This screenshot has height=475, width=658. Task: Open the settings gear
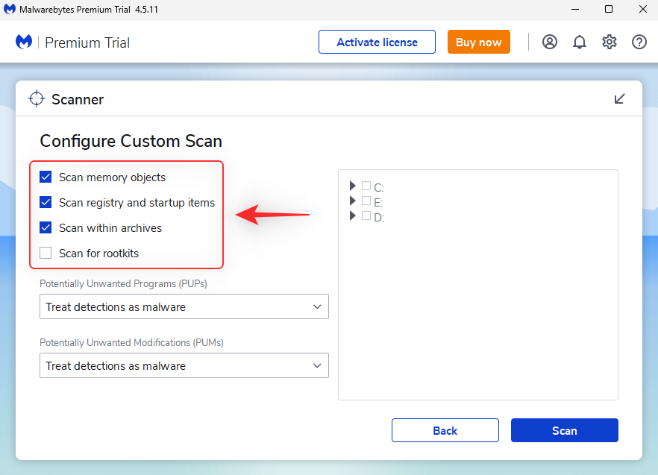tap(610, 42)
